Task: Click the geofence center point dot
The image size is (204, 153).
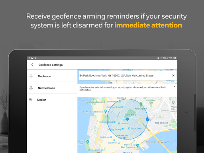Action: pos(127,119)
